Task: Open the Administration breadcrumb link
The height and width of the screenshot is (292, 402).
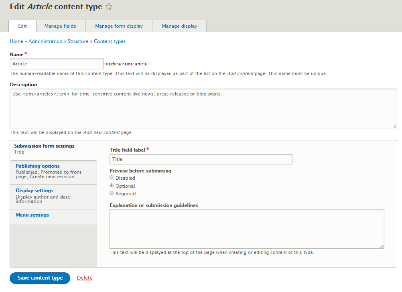Action: tap(45, 41)
